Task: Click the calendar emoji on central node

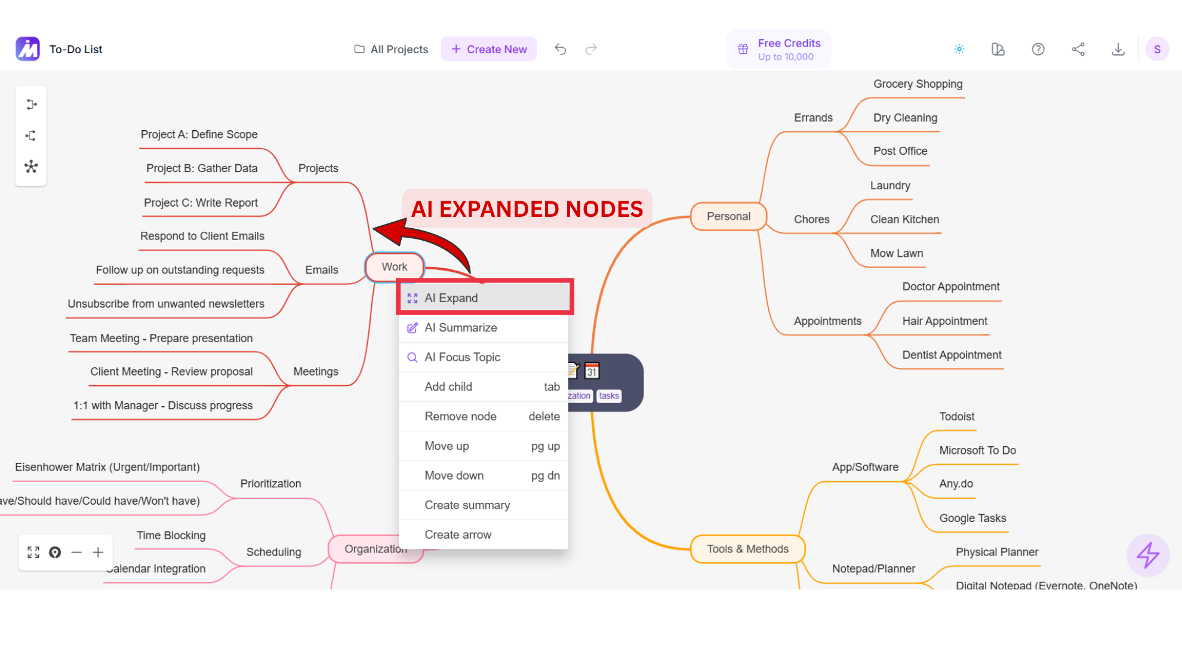Action: coord(592,371)
